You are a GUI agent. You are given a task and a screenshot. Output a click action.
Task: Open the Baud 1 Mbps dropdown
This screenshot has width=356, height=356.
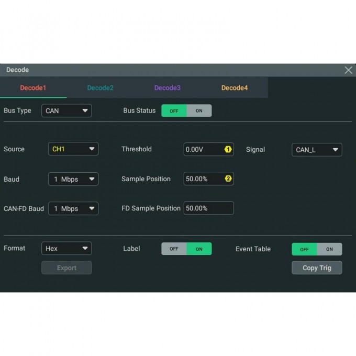pyautogui.click(x=73, y=179)
